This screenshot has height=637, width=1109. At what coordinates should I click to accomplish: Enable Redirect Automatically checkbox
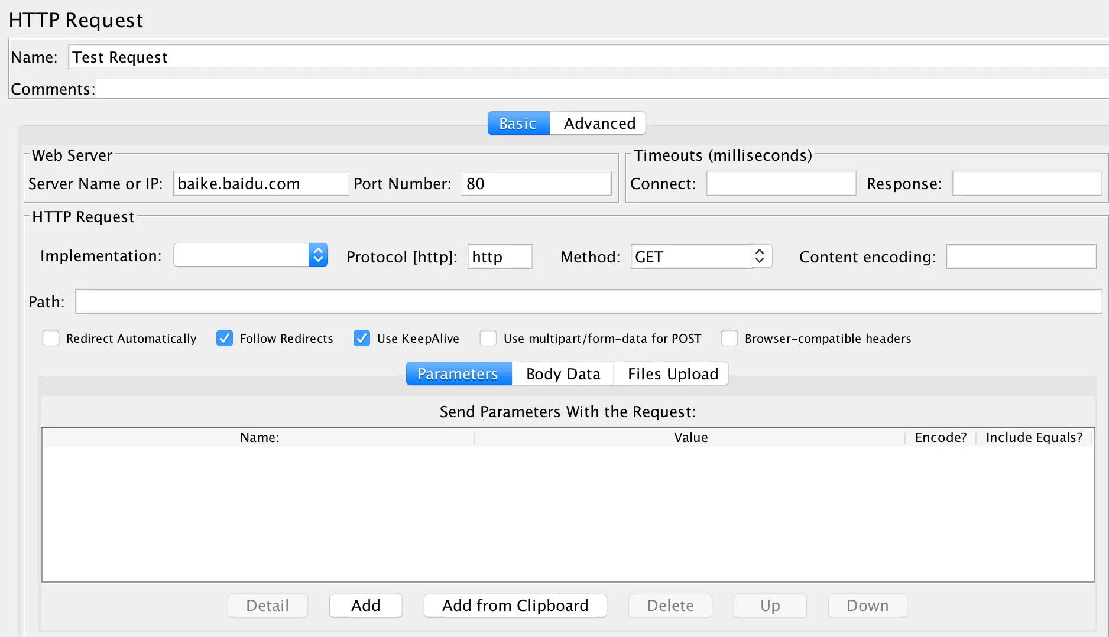[x=51, y=338]
